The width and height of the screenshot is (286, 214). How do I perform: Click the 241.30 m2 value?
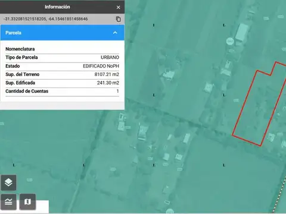108,83
